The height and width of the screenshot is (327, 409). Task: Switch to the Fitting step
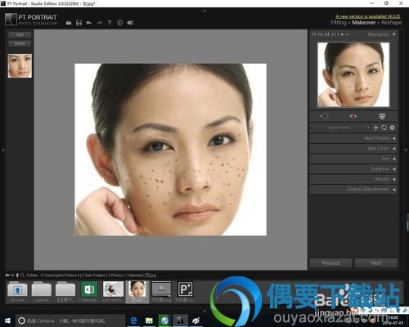(339, 23)
